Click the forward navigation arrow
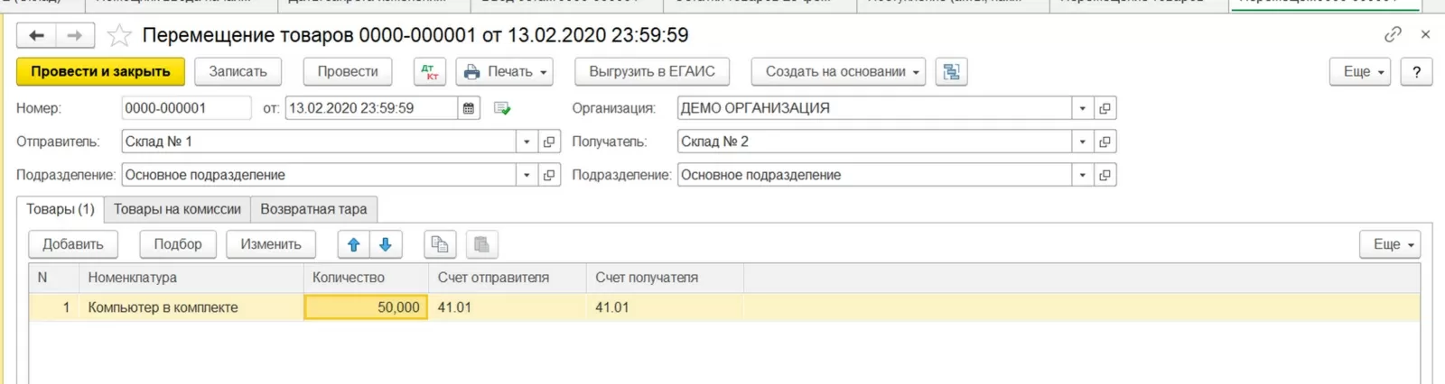 pos(75,35)
